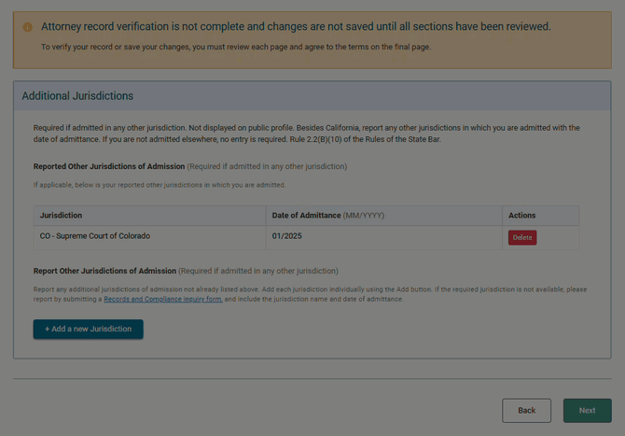This screenshot has height=436, width=625.
Task: Open the Records and Compliance Inquiry form link
Action: tap(162, 299)
